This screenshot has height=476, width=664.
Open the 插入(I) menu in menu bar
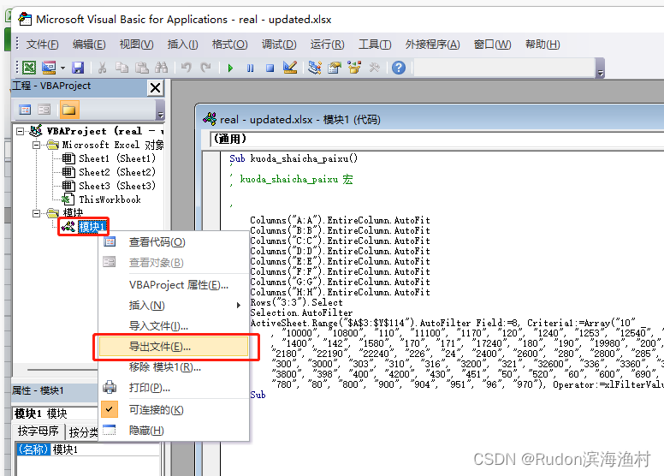pos(182,44)
